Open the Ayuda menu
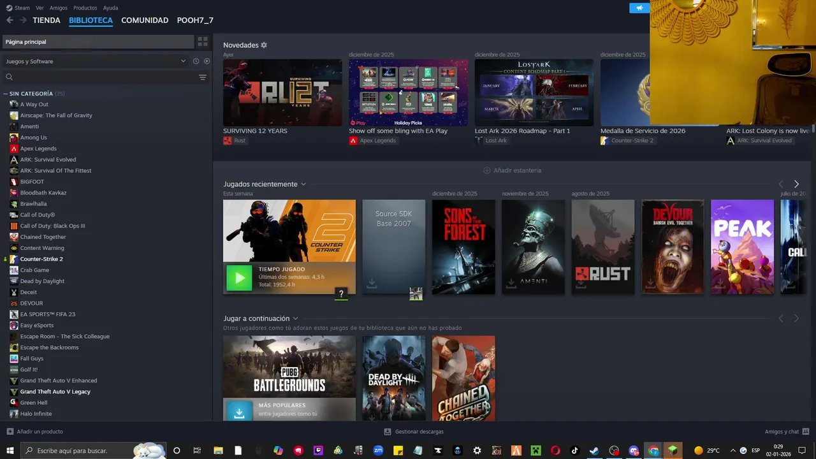 point(110,8)
